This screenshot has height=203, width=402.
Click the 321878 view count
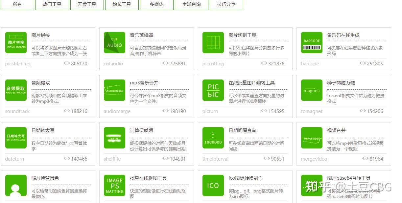pyautogui.click(x=276, y=64)
